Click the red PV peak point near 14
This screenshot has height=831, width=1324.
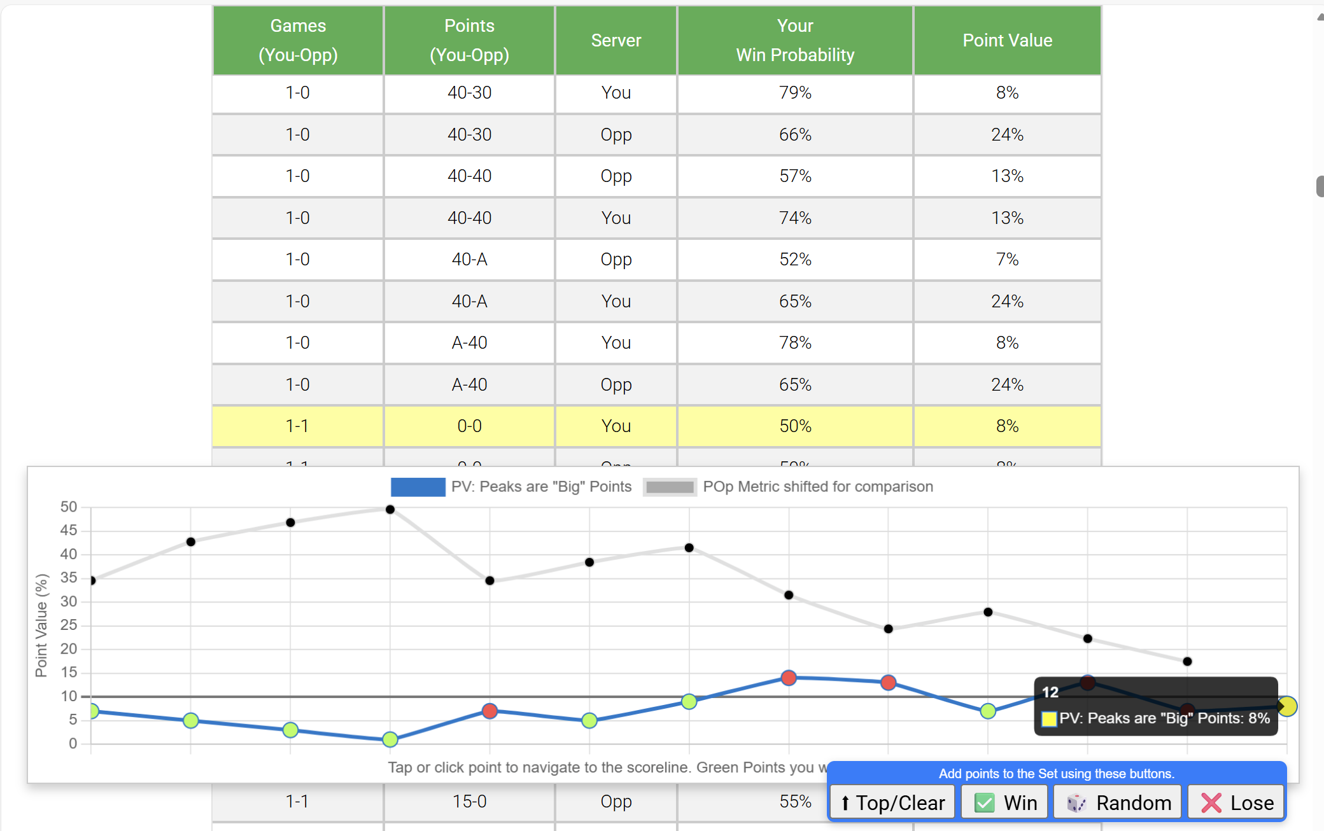[x=789, y=678]
